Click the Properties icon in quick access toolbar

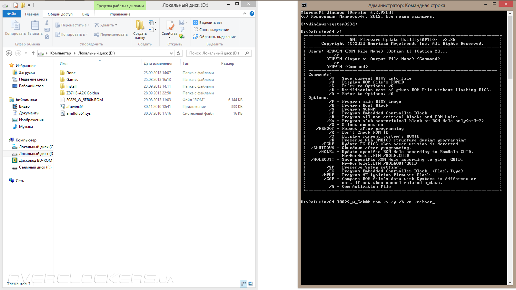point(15,5)
